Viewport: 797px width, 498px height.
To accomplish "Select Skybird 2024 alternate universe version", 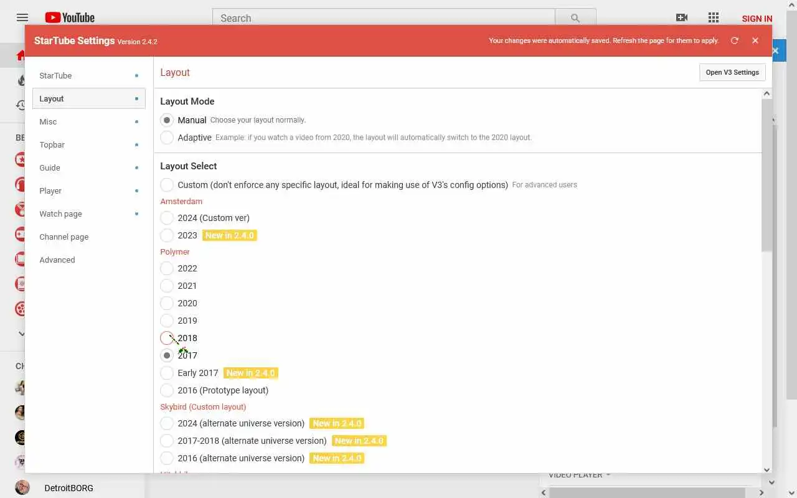I will (167, 423).
